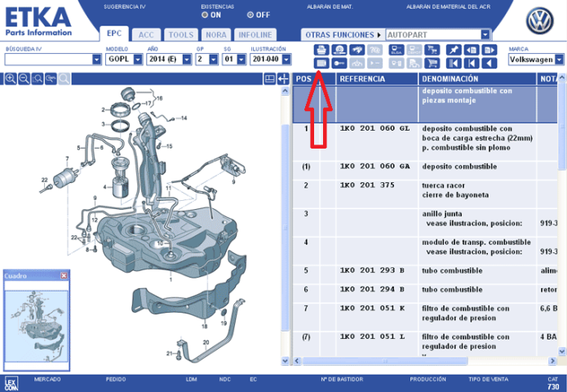
Task: Click the speedometer gauge toolbar icon
Action: coord(339,50)
